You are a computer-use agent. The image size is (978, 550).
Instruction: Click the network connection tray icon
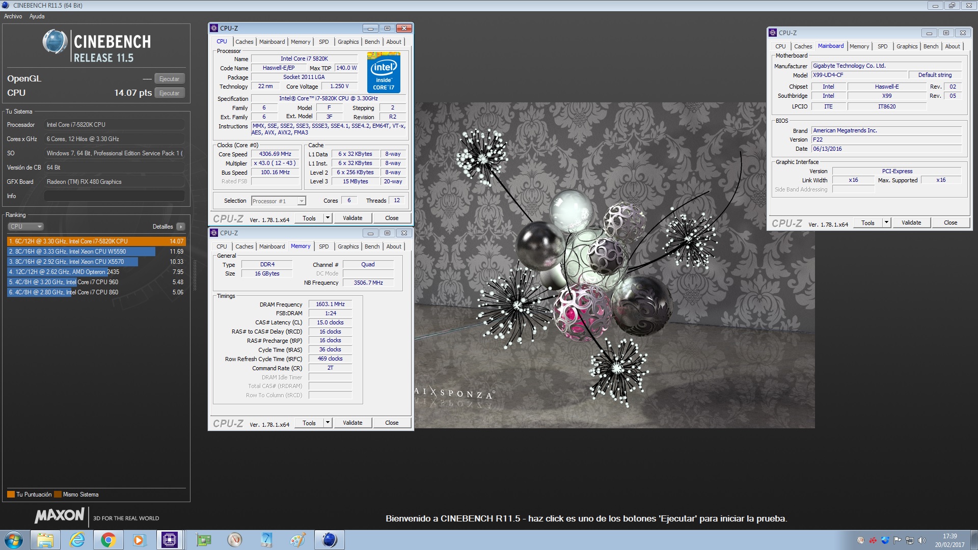click(909, 540)
